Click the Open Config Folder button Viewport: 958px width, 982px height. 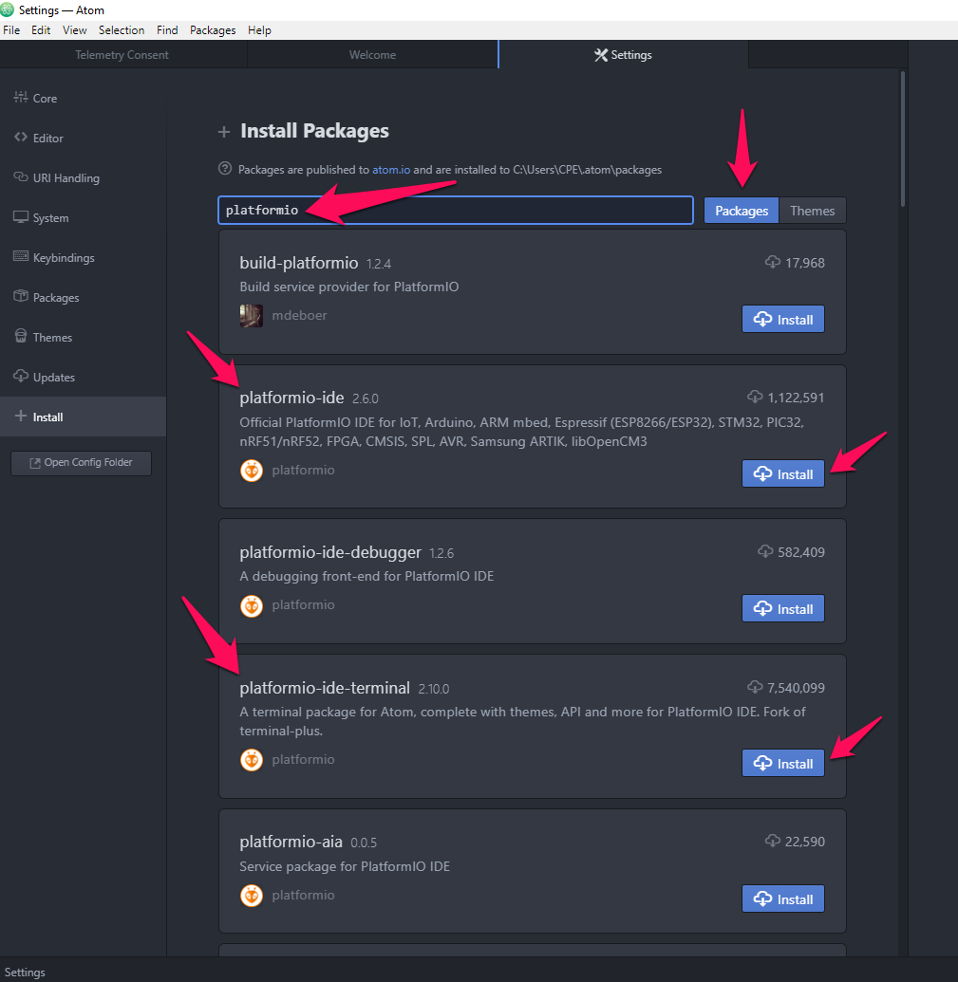pos(81,463)
